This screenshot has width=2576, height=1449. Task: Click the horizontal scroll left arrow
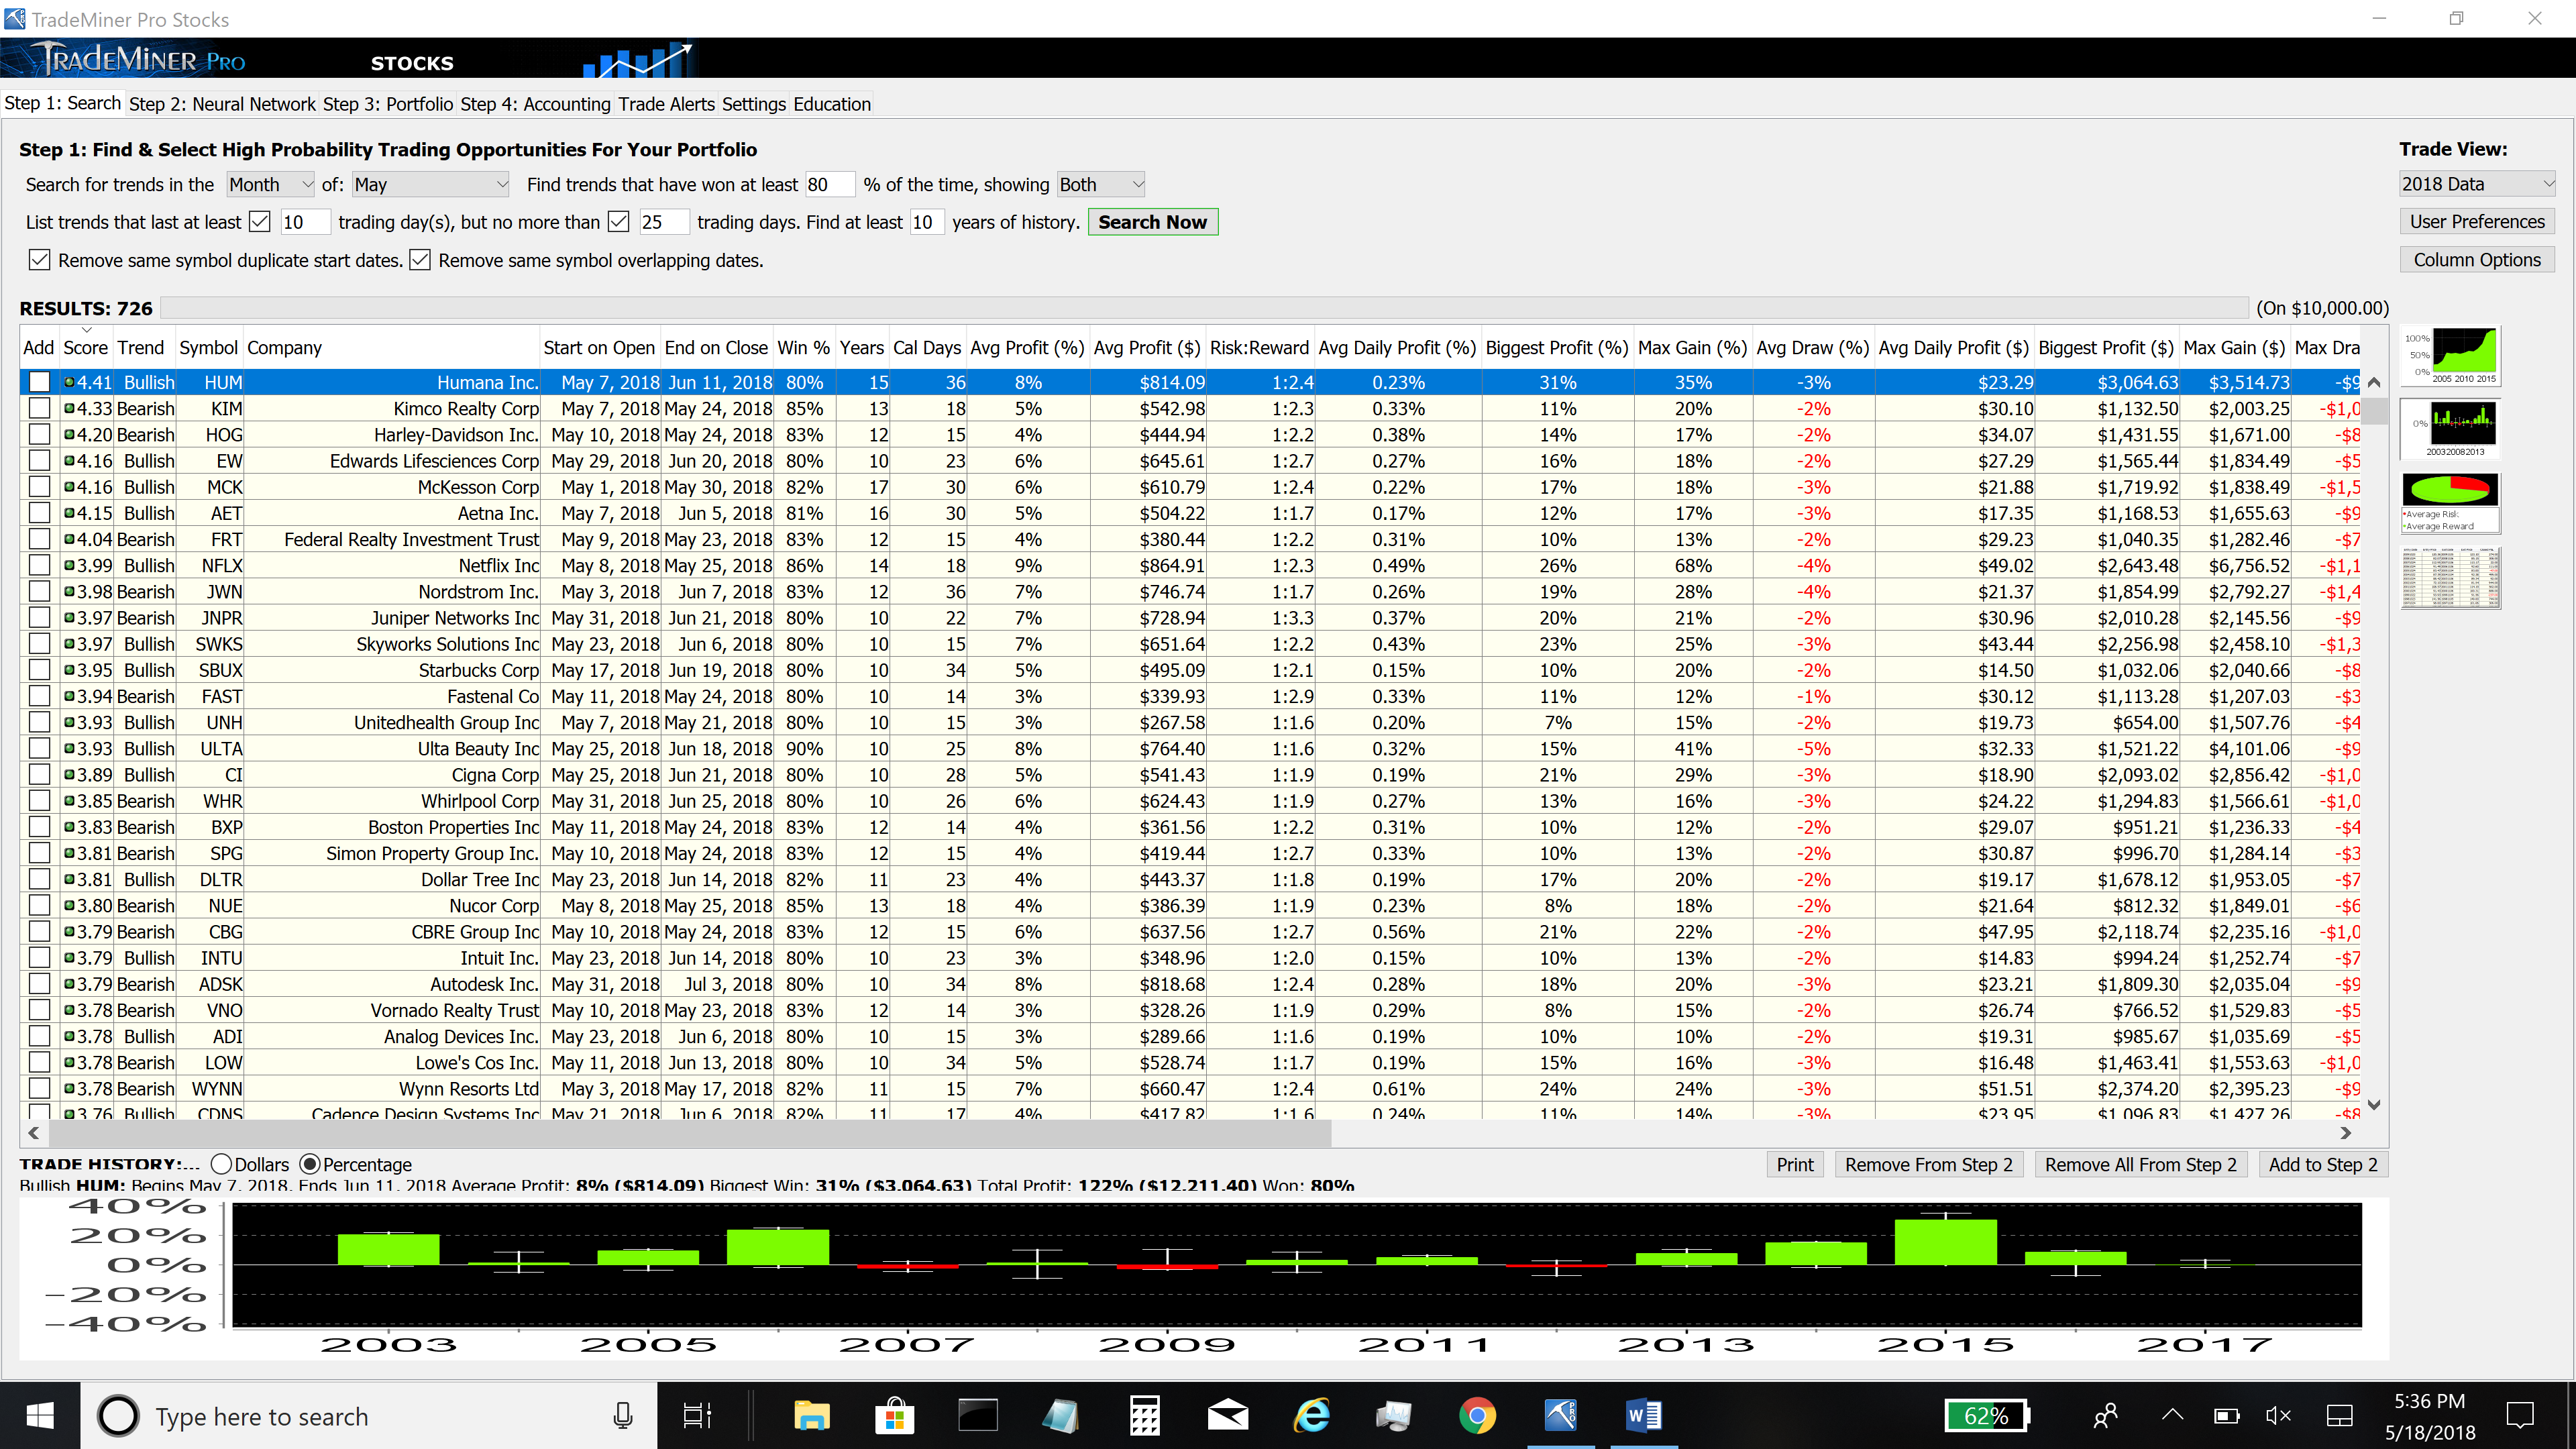tap(34, 1133)
